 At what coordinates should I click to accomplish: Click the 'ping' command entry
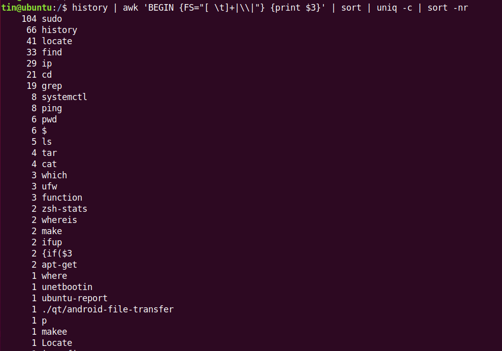coord(52,108)
